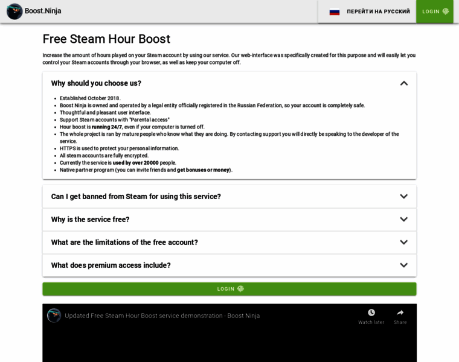Click the Boost.Ninja ninja logo icon
The height and width of the screenshot is (362, 459).
(14, 11)
